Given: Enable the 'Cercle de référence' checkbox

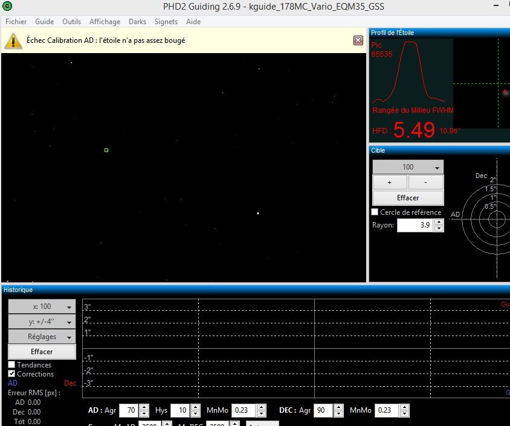Looking at the screenshot, I should 375,212.
